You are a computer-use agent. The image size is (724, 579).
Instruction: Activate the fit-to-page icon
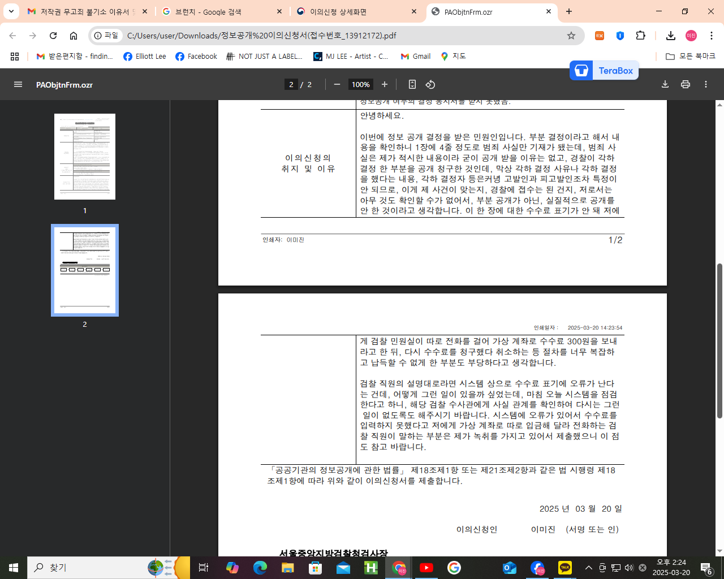(x=412, y=84)
